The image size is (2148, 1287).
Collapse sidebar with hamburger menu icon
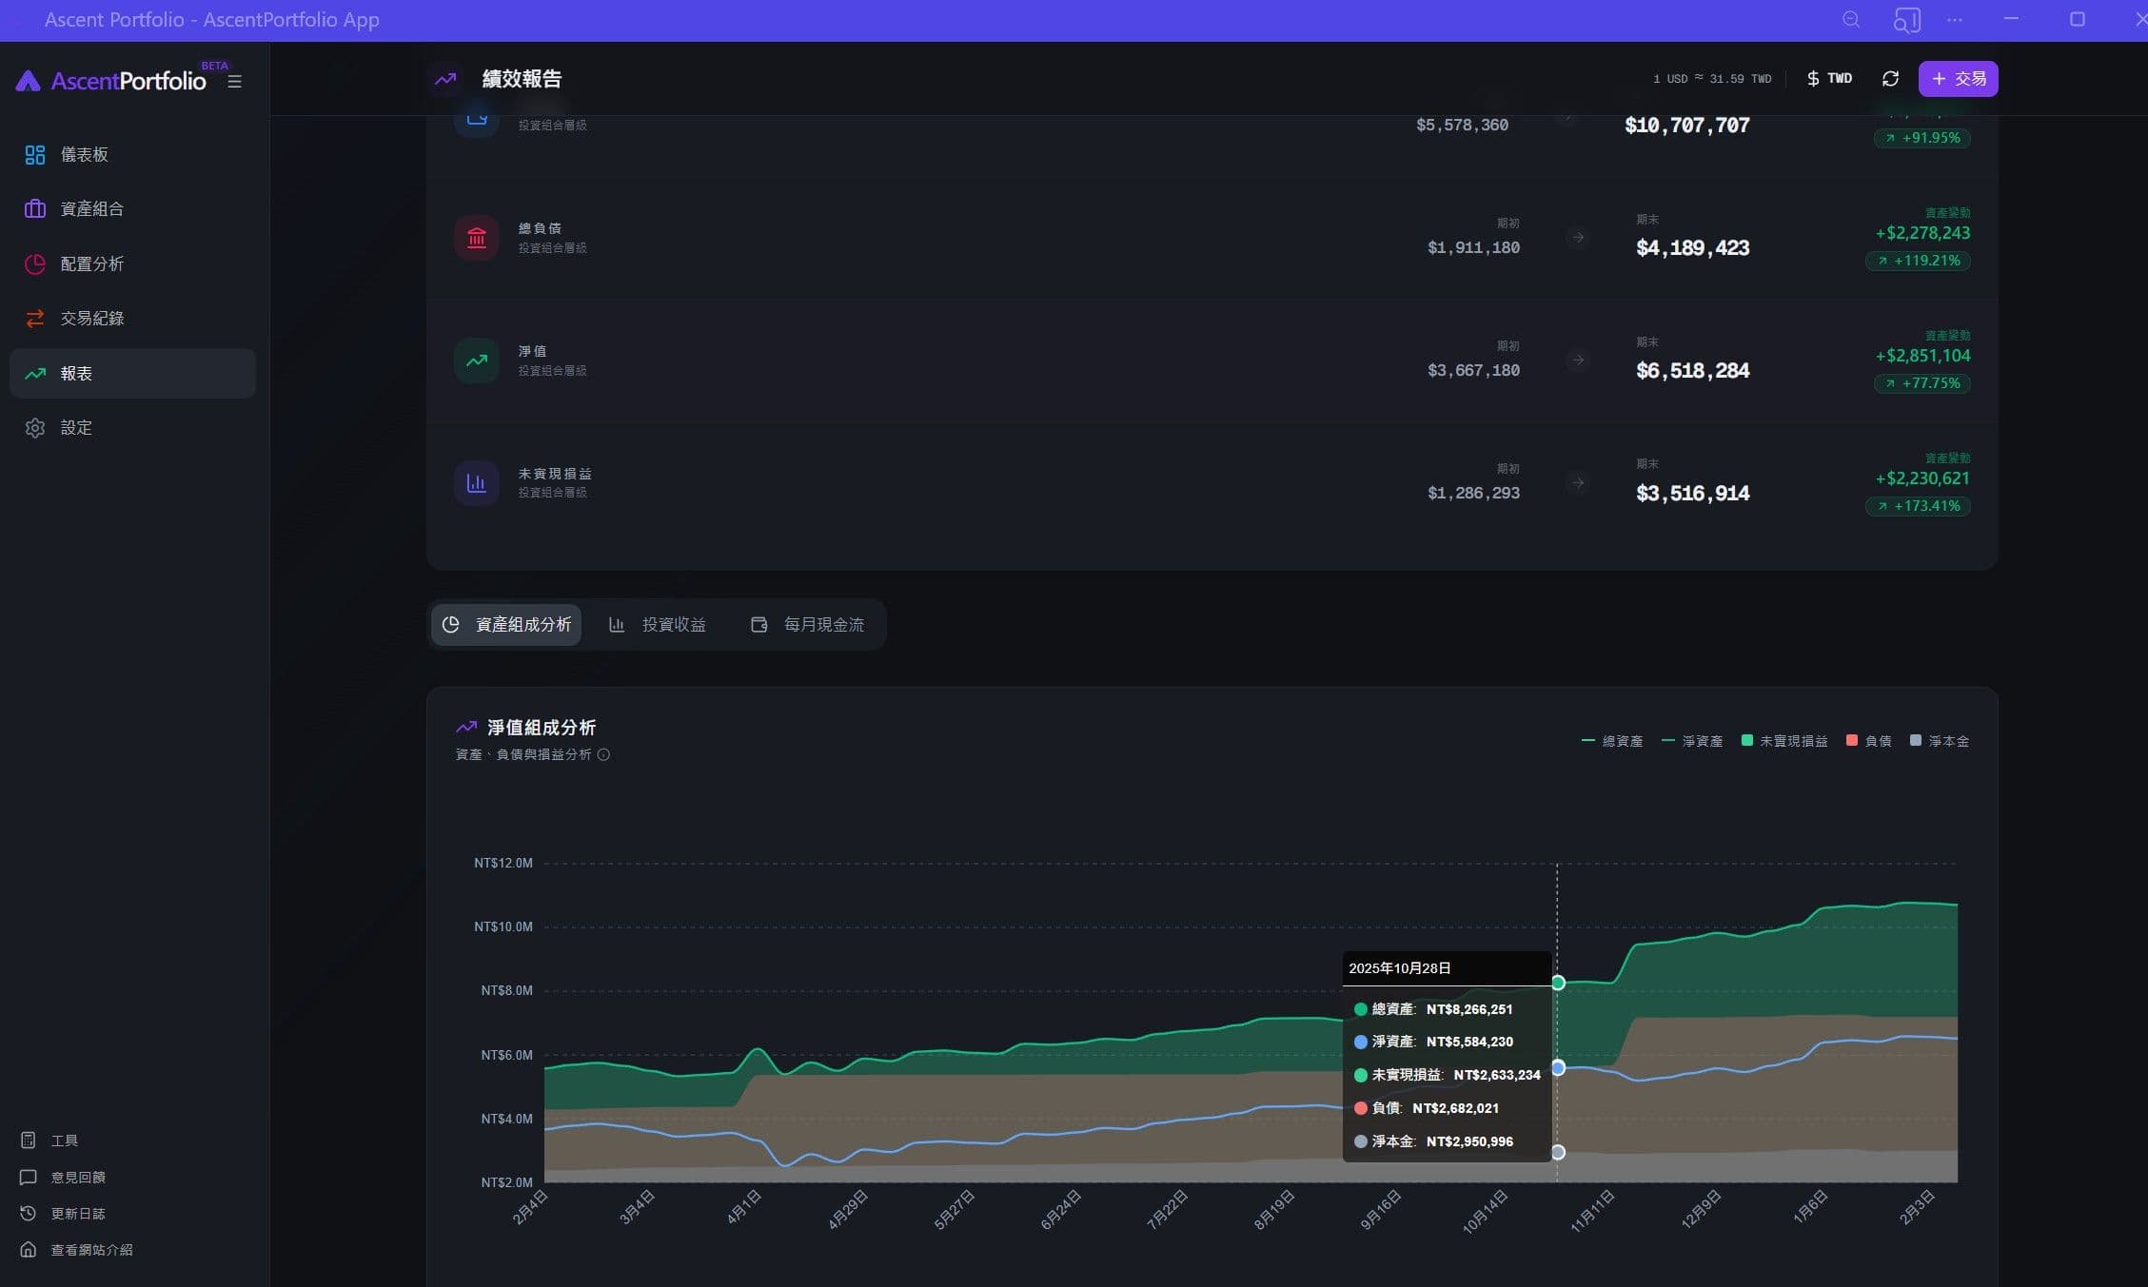[234, 82]
